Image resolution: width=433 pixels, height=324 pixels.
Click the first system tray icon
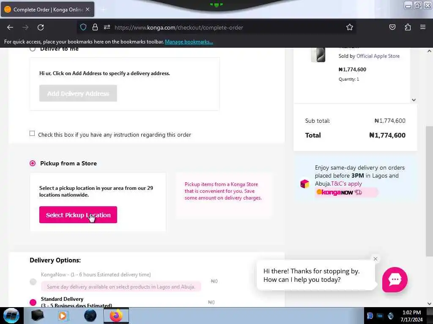click(x=370, y=316)
